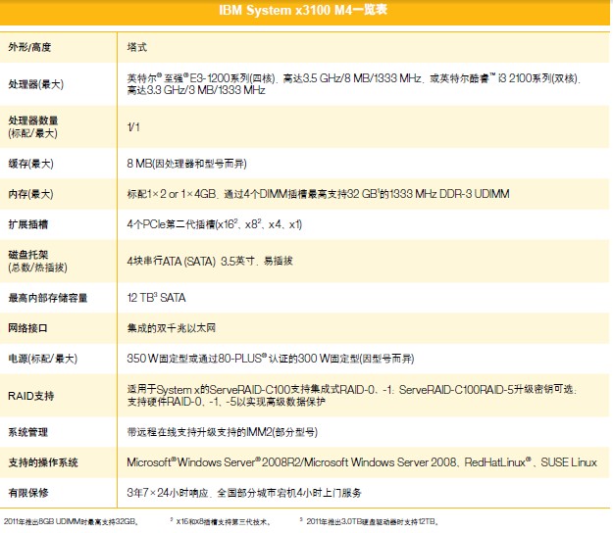This screenshot has height=533, width=613.
Task: Click the value '1/1'
Action: click(x=133, y=127)
